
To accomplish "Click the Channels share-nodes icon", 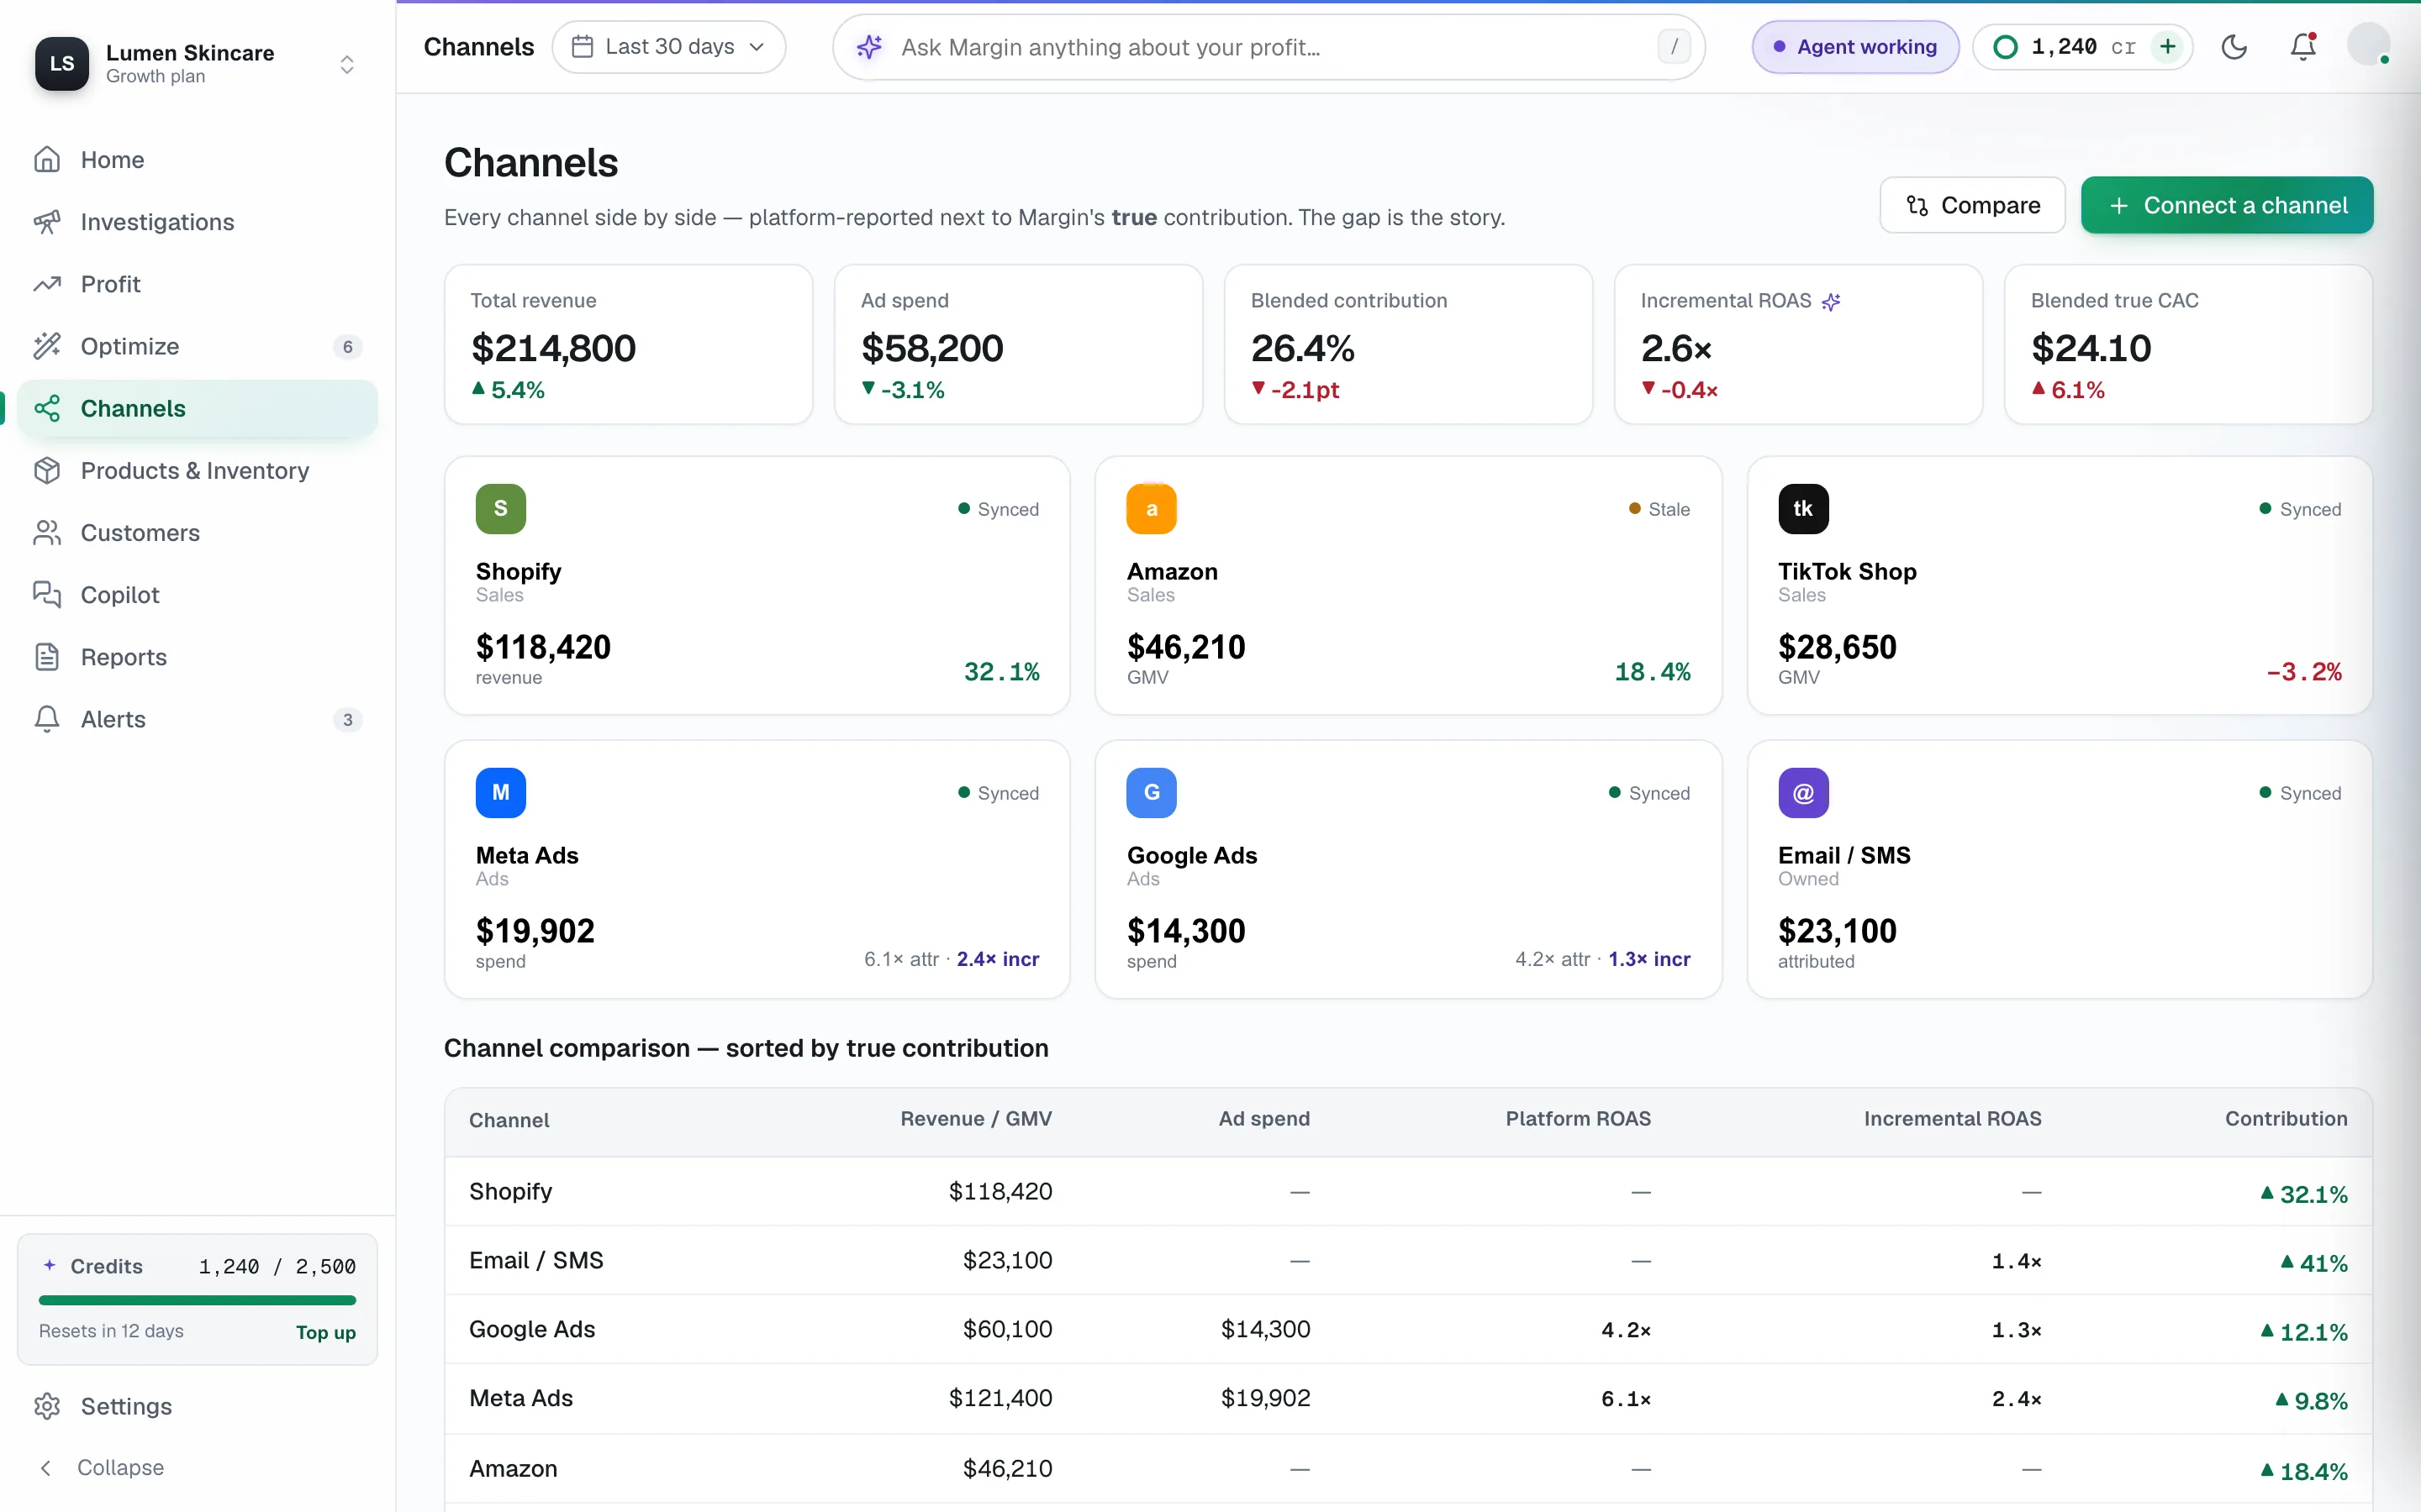I will click(47, 408).
